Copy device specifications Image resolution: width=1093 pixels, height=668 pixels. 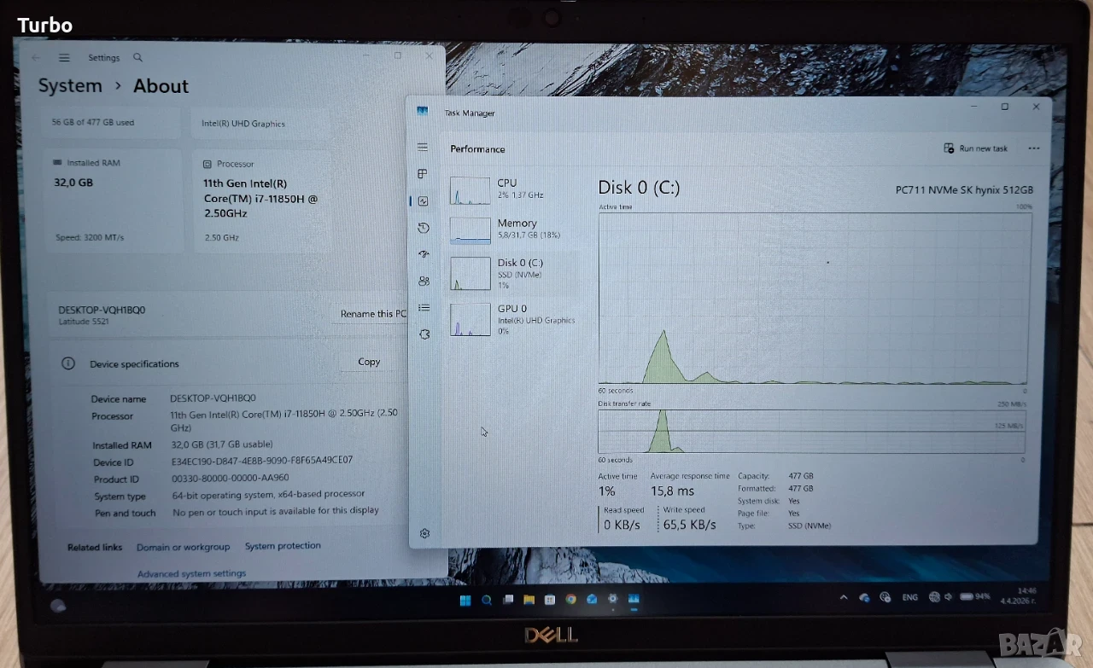tap(369, 362)
